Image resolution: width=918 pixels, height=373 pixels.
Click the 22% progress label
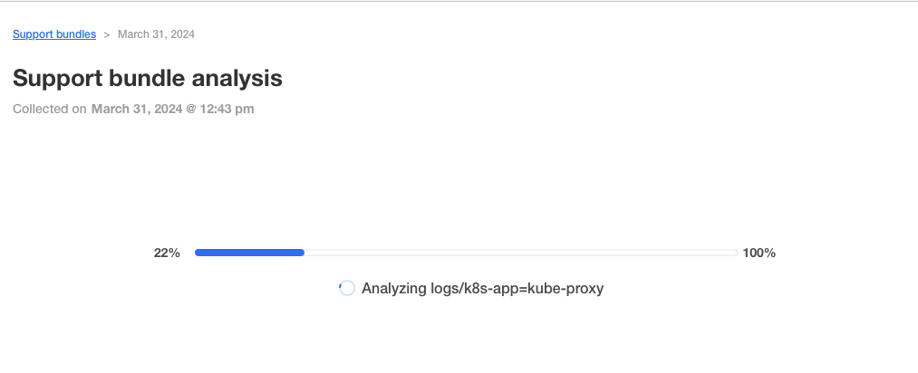point(167,253)
